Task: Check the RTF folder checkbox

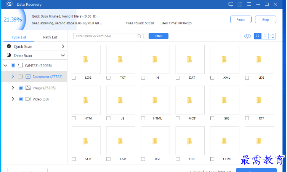Action: [247, 118]
